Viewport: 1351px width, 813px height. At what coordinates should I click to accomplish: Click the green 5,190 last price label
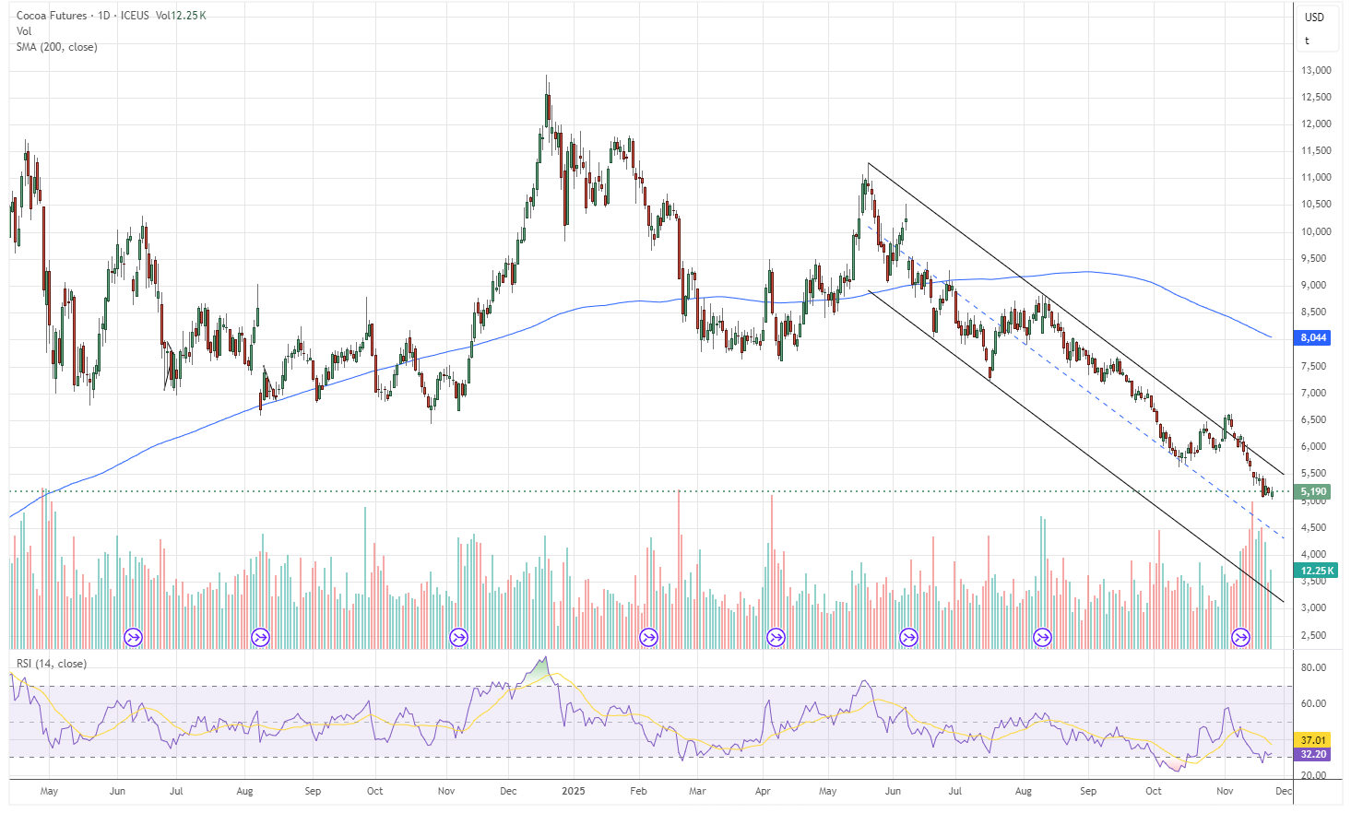[x=1310, y=491]
